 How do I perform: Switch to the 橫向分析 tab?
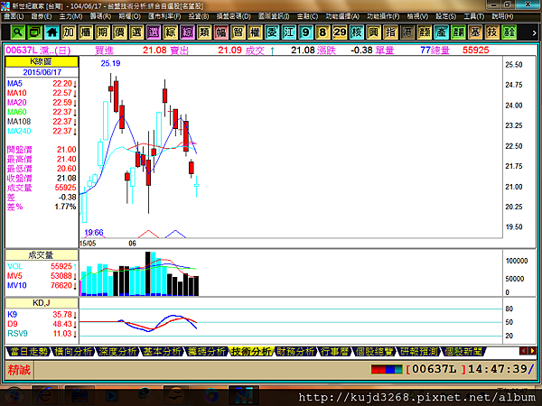73,352
